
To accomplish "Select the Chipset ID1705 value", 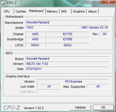I will [68, 34].
